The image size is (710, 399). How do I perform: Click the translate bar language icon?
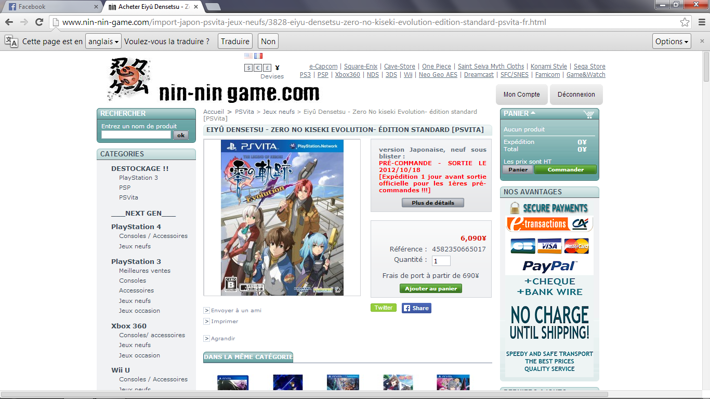click(x=11, y=41)
